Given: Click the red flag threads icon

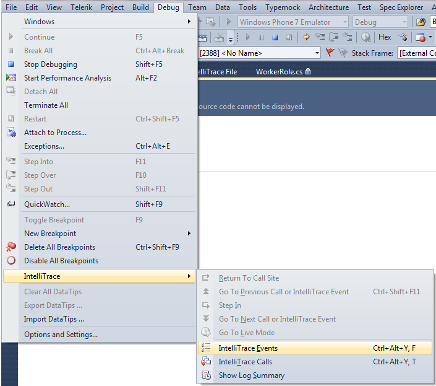Looking at the screenshot, I should (x=330, y=53).
